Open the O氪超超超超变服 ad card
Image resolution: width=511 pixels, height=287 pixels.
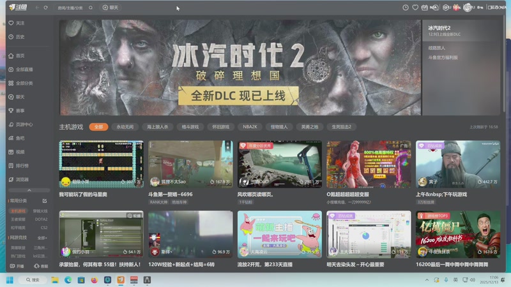369,164
